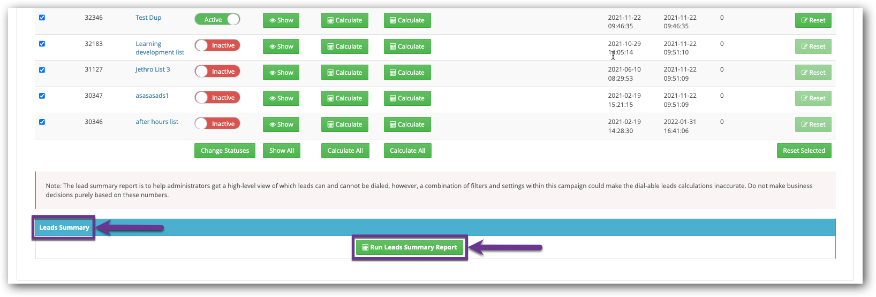Screen dimensions: 876x297
Task: Open the Learning development list link
Action: coord(160,48)
